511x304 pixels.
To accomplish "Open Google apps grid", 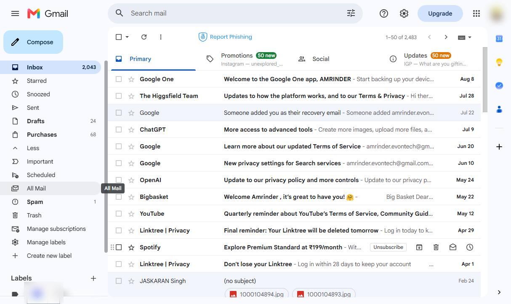I will 476,13.
